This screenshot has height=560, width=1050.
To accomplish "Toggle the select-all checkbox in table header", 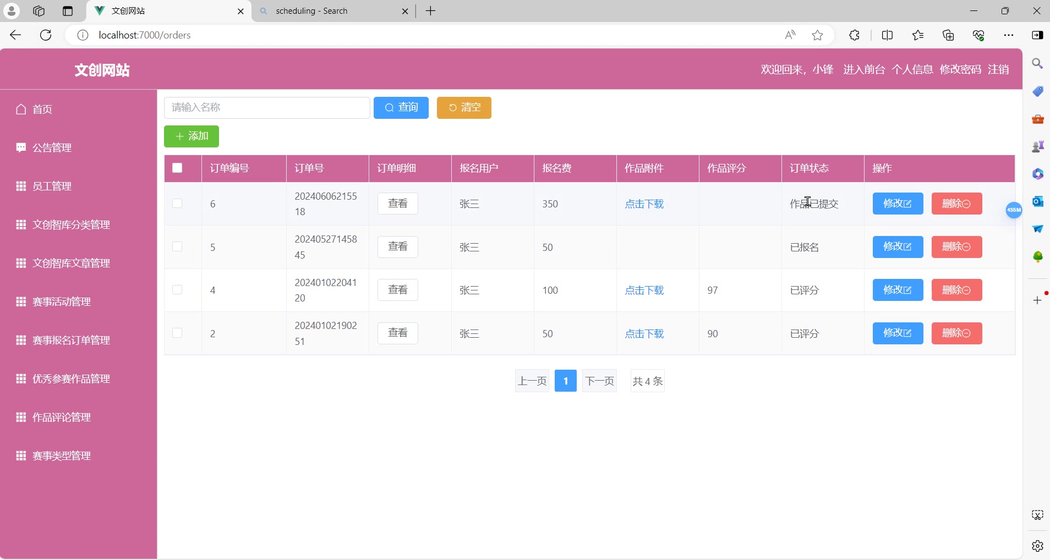I will [x=177, y=168].
